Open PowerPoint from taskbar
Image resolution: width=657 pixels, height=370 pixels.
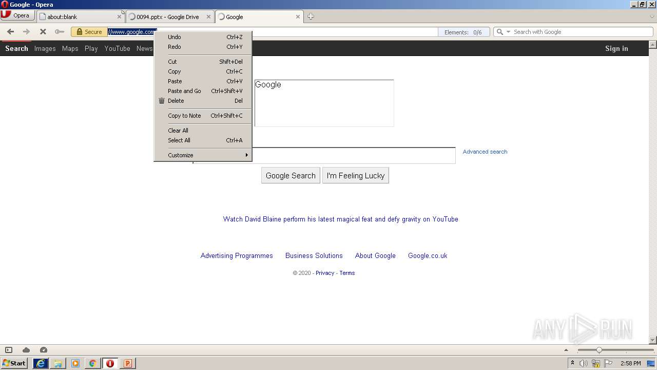click(128, 363)
